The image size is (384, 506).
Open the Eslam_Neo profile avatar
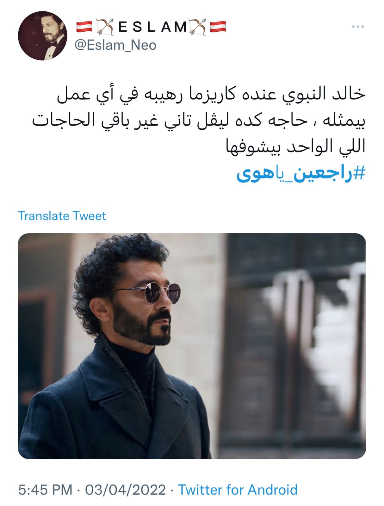pyautogui.click(x=43, y=36)
